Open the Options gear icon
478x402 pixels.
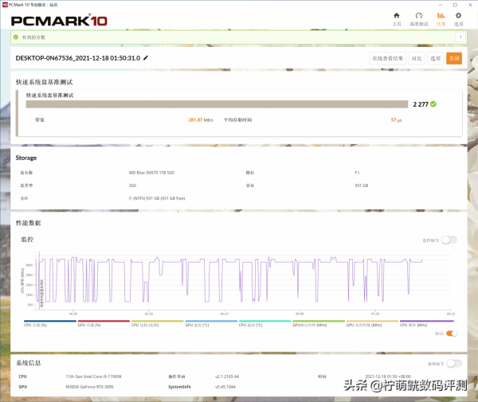[458, 16]
